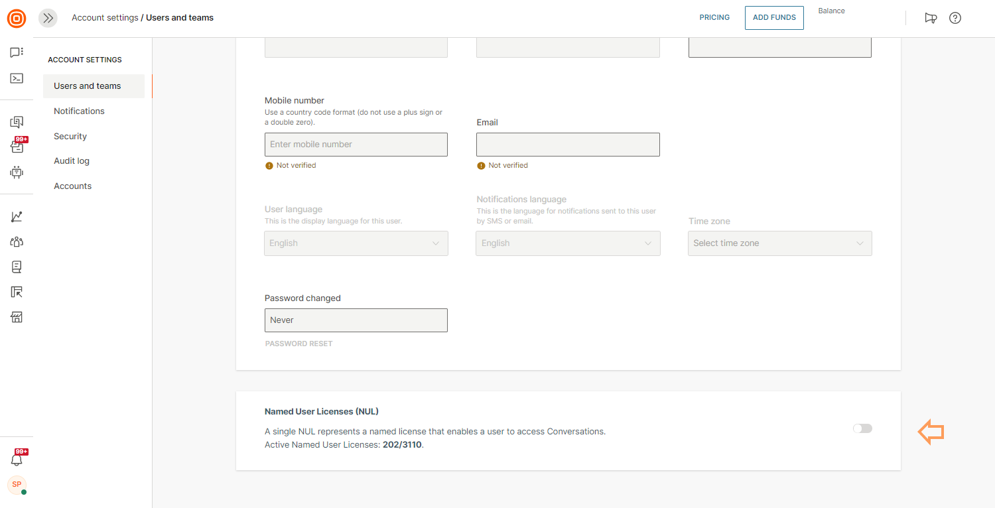Toggle the Named User Licenses switch
995x508 pixels.
pyautogui.click(x=862, y=428)
